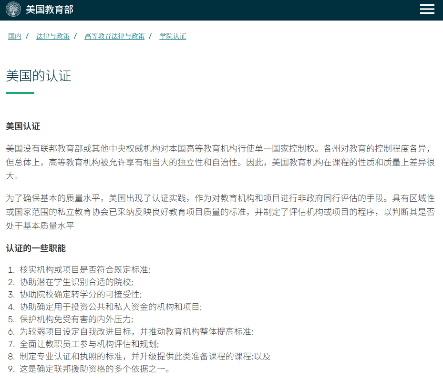
Task: Click list item about 制定专业认证和执照的标准
Action: pyautogui.click(x=145, y=357)
